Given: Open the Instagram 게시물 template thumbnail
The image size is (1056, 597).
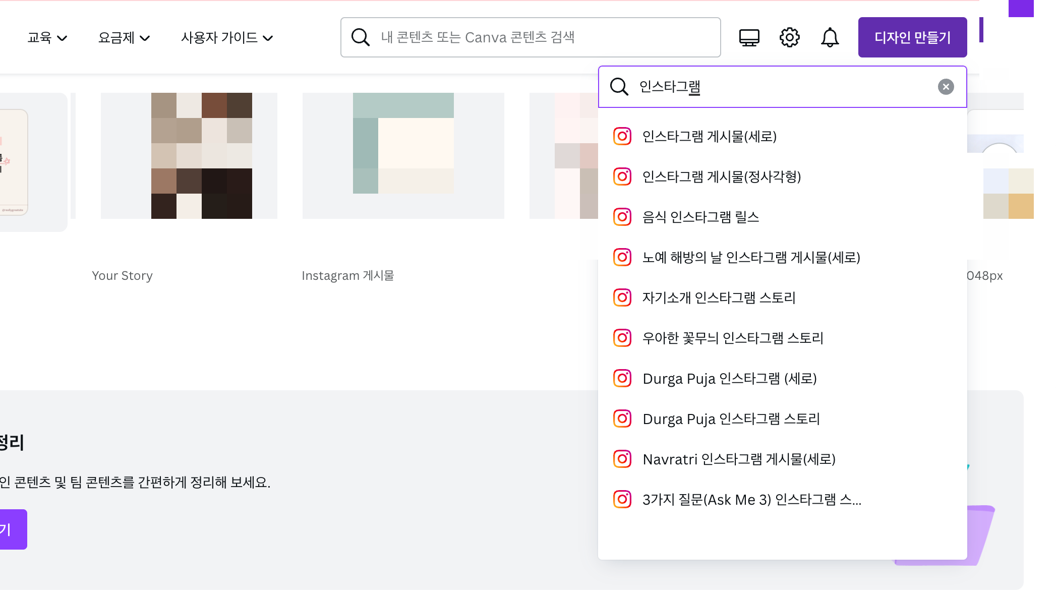Looking at the screenshot, I should (x=403, y=156).
